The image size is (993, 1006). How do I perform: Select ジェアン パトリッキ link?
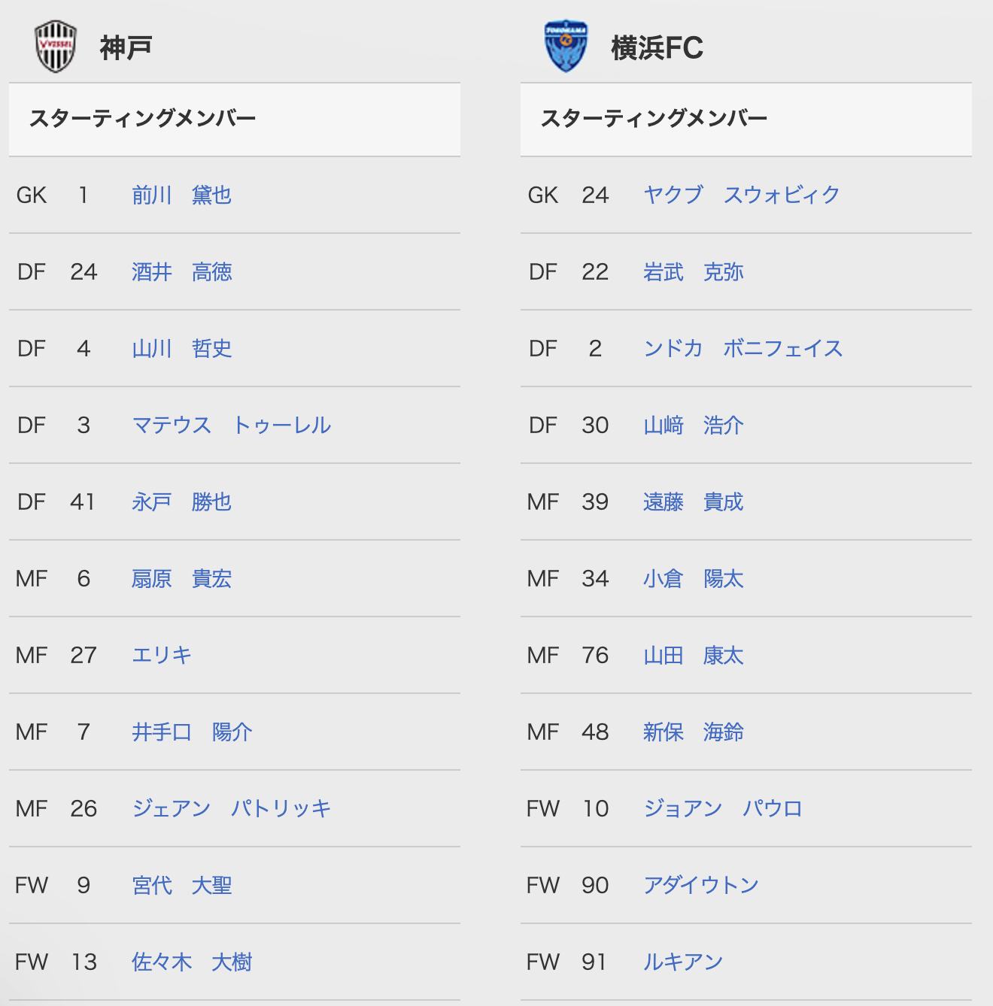pyautogui.click(x=231, y=809)
